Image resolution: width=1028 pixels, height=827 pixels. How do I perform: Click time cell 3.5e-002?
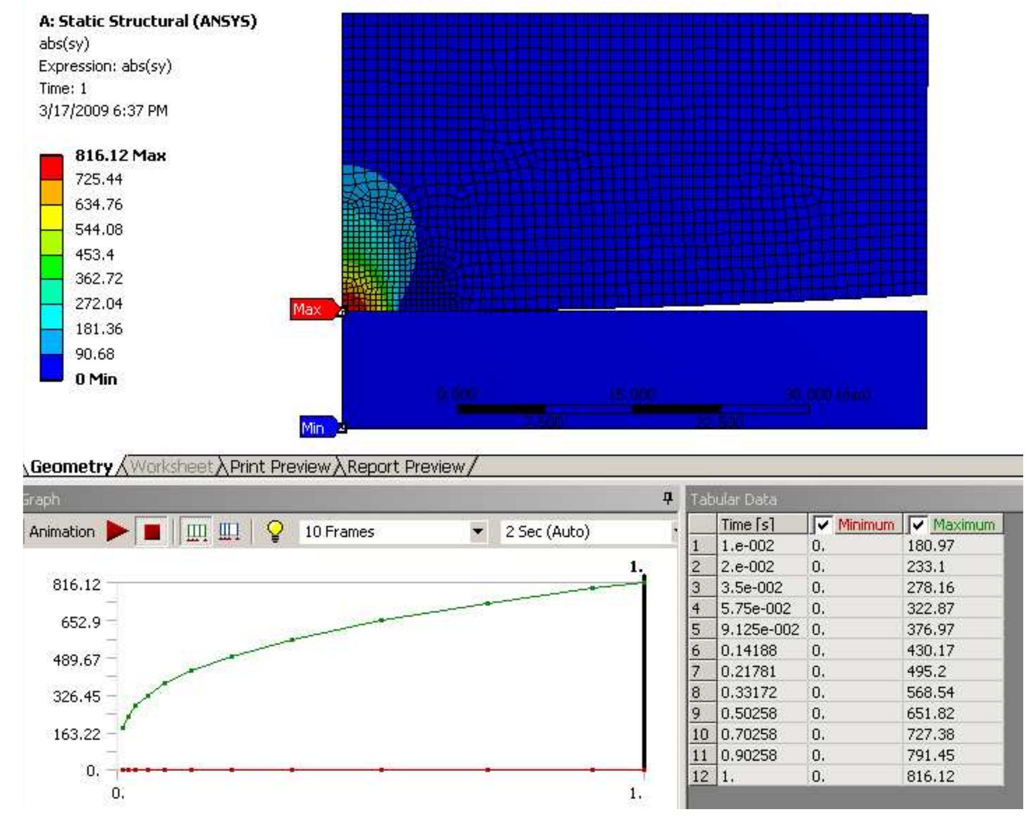[x=762, y=587]
